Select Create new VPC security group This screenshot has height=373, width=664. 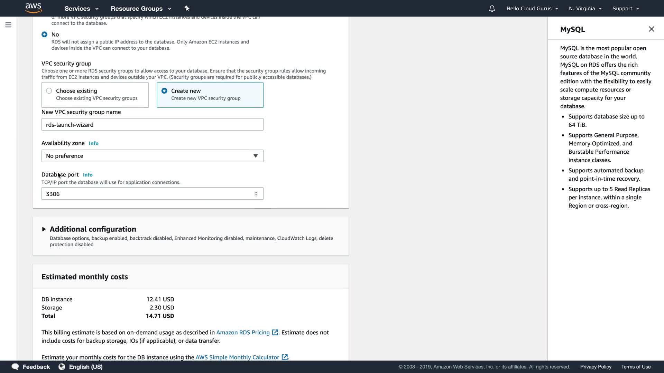pyautogui.click(x=164, y=91)
